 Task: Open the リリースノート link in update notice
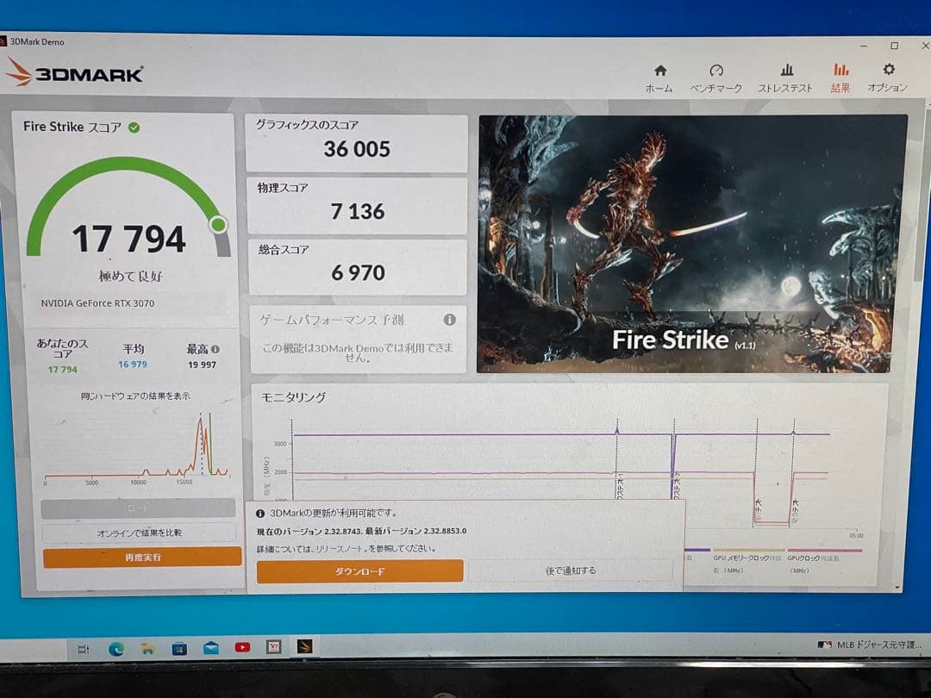(x=340, y=548)
